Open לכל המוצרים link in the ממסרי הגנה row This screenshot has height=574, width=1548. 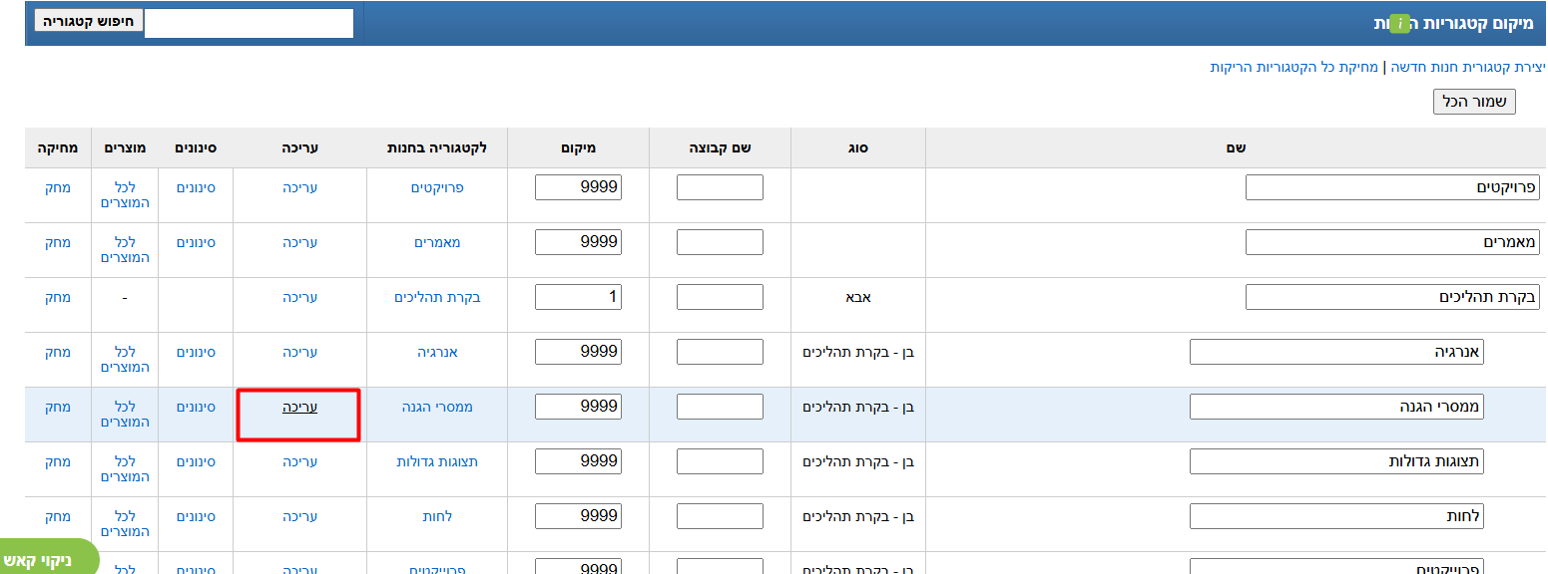pos(125,414)
